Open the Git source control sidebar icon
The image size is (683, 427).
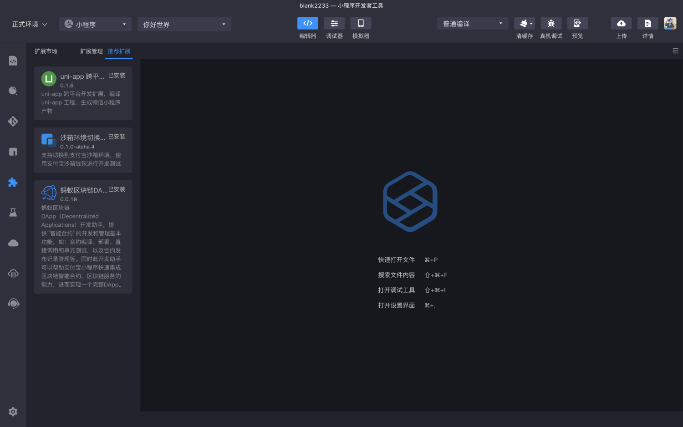pos(13,122)
